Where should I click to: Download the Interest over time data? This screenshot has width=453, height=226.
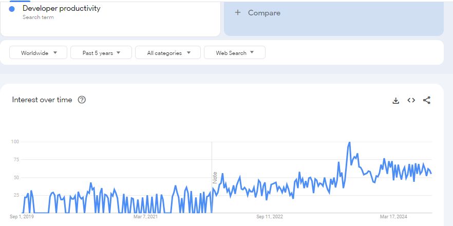395,101
